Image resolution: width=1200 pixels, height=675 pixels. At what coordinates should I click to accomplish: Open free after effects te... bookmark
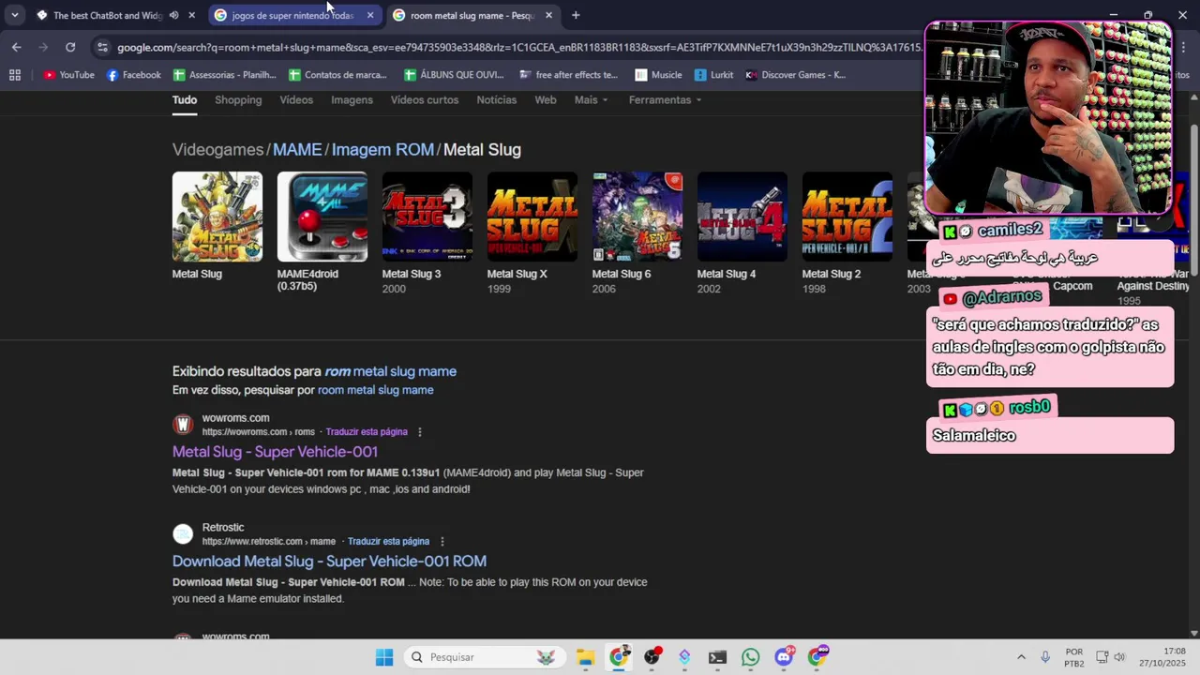click(568, 75)
